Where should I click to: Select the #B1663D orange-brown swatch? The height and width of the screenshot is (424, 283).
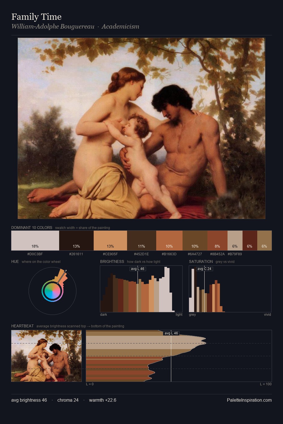point(169,241)
